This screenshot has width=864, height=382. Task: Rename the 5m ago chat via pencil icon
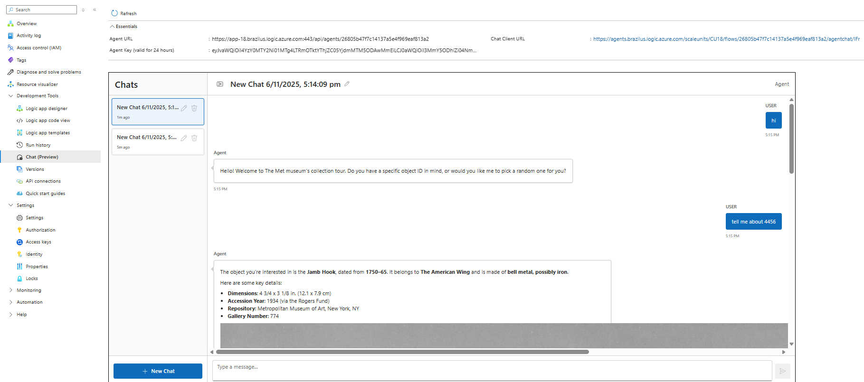tap(184, 138)
